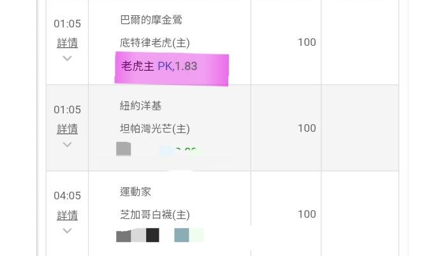Click the 100 amount in 底特律老虎 row

click(x=307, y=42)
